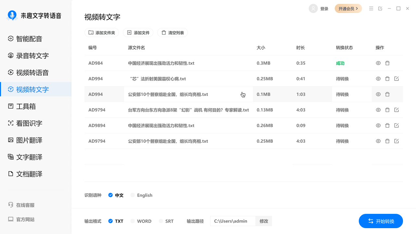This screenshot has height=234, width=416.
Task: Click the AD9894 ID cell
Action: pos(97,125)
